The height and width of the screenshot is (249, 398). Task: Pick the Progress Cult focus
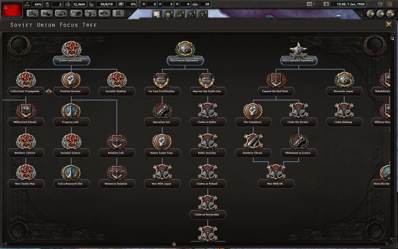71,115
